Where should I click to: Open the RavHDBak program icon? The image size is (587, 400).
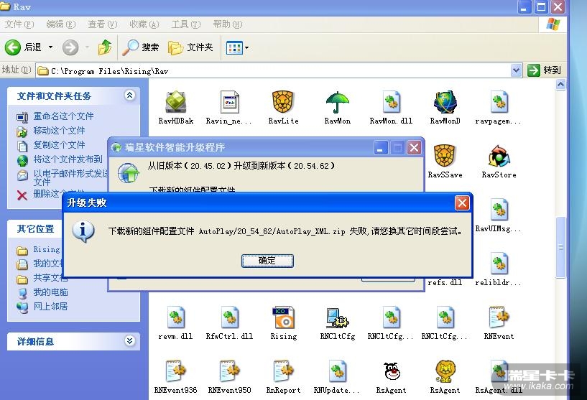(x=175, y=102)
